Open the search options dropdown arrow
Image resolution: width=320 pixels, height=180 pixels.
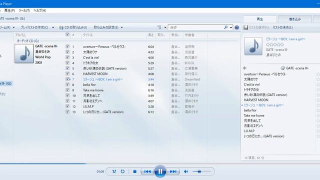(x=231, y=27)
